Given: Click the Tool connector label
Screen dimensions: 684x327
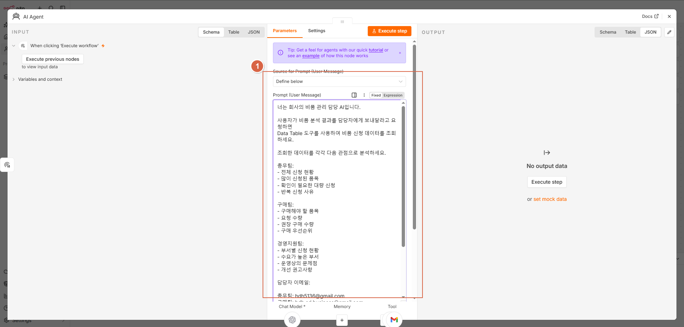Looking at the screenshot, I should (x=392, y=307).
